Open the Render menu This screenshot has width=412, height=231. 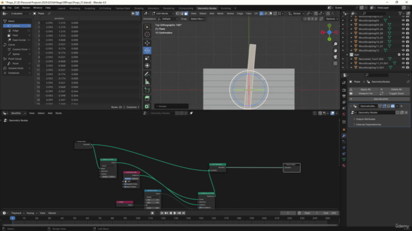pyautogui.click(x=26, y=8)
